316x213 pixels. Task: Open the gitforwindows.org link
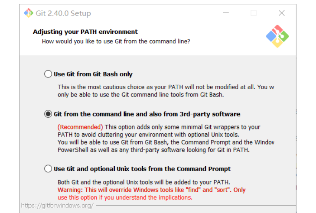coord(57,206)
